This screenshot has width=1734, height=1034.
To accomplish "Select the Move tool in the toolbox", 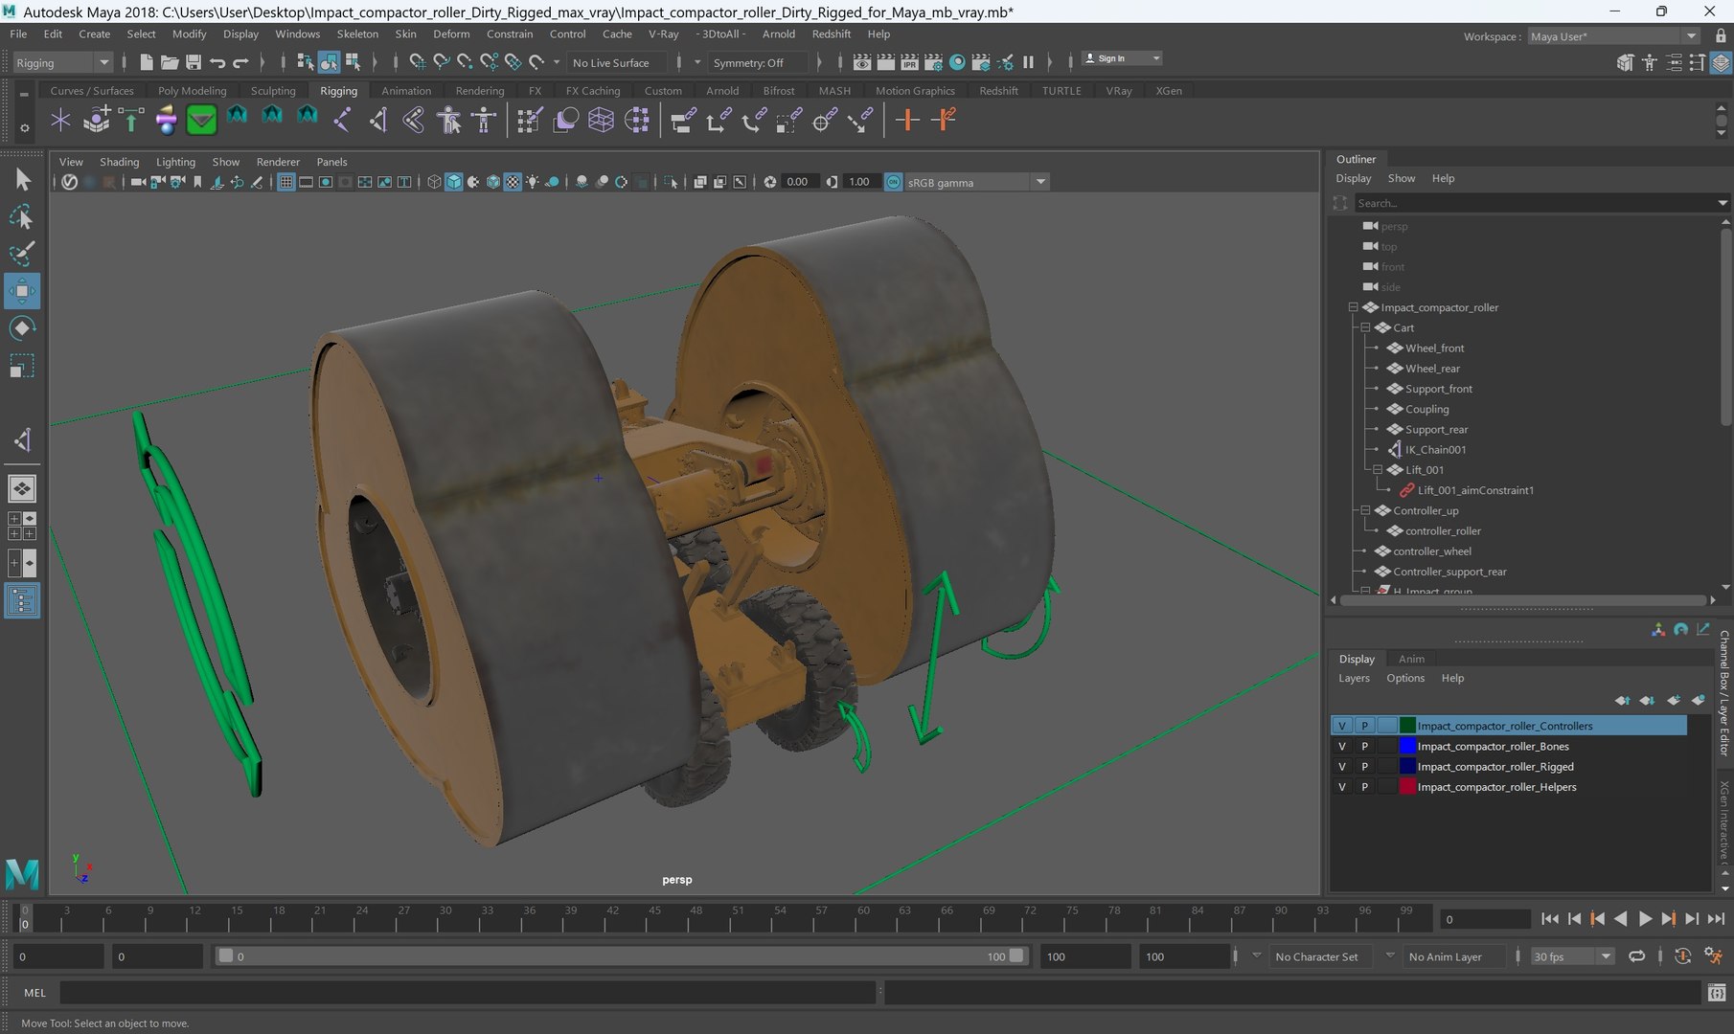I will (x=21, y=291).
